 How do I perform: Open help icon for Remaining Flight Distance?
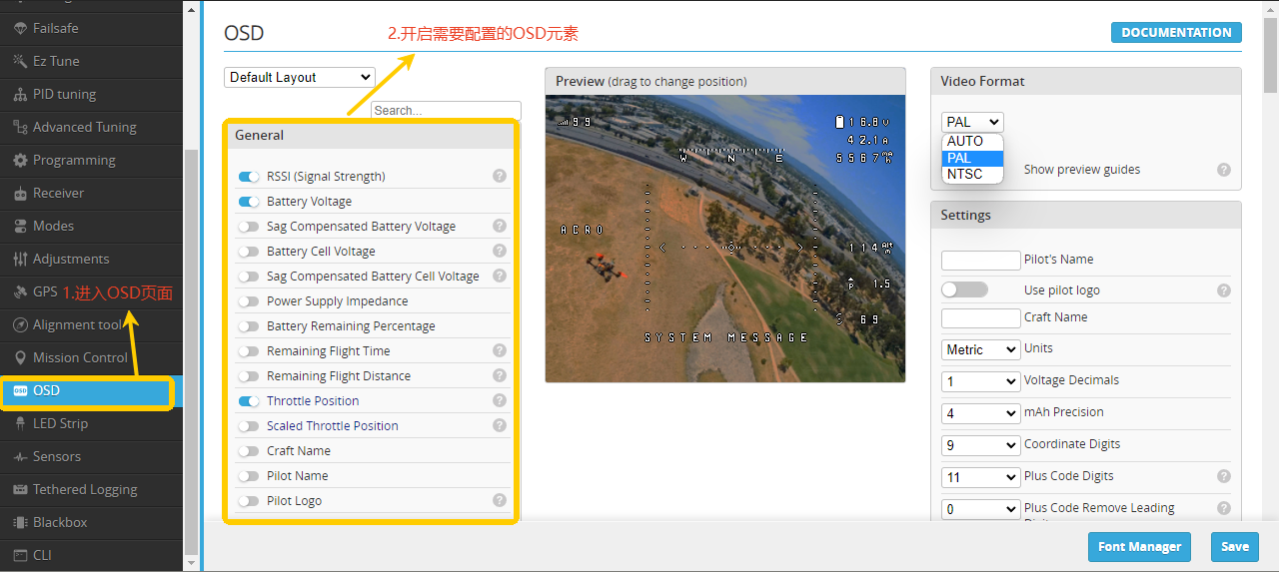coord(500,375)
